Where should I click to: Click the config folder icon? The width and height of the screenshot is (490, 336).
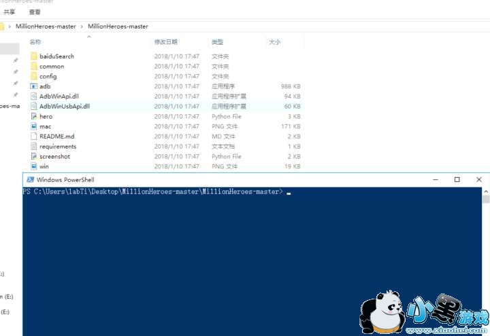(34, 76)
